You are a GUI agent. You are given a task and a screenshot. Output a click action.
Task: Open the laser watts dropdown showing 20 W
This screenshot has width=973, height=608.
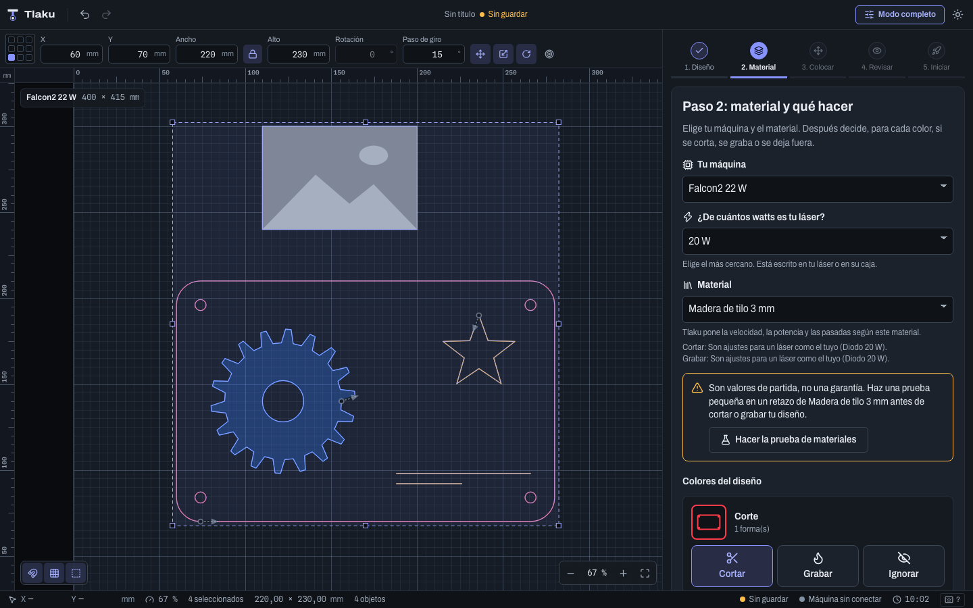pos(818,241)
